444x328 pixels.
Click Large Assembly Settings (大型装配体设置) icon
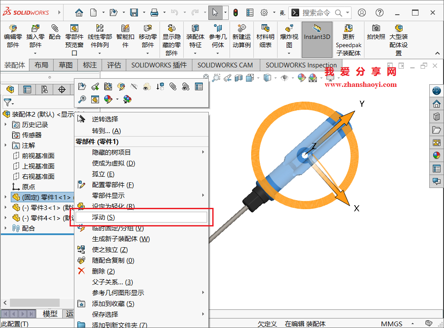click(399, 28)
